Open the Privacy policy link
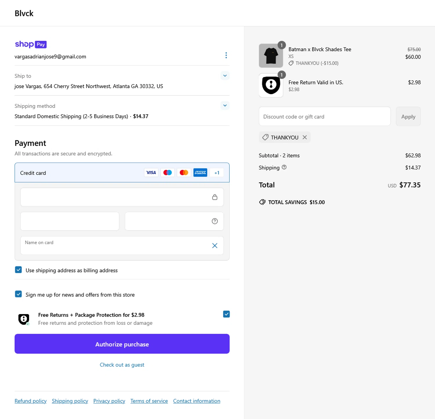The width and height of the screenshot is (435, 419). pyautogui.click(x=109, y=401)
